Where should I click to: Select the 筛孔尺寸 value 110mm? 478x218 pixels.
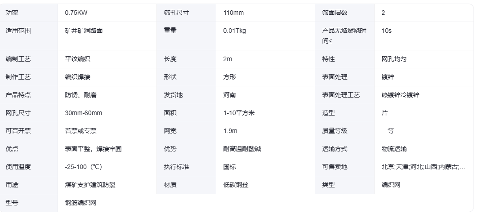click(x=233, y=13)
